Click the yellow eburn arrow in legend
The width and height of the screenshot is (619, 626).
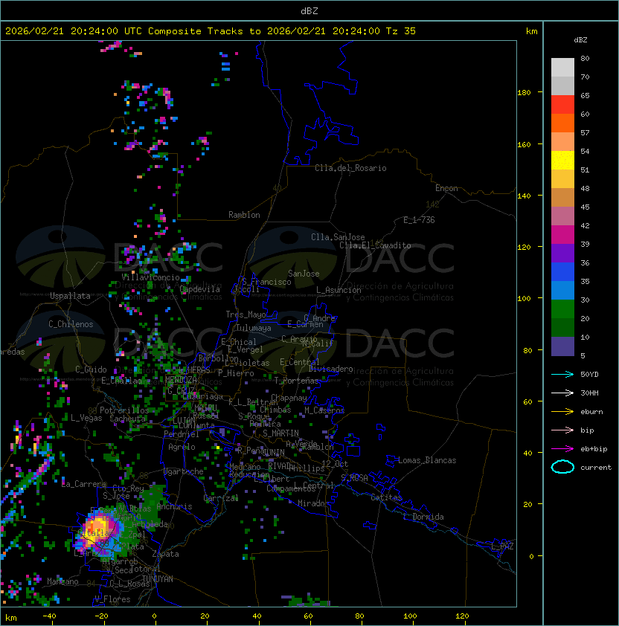(x=562, y=412)
